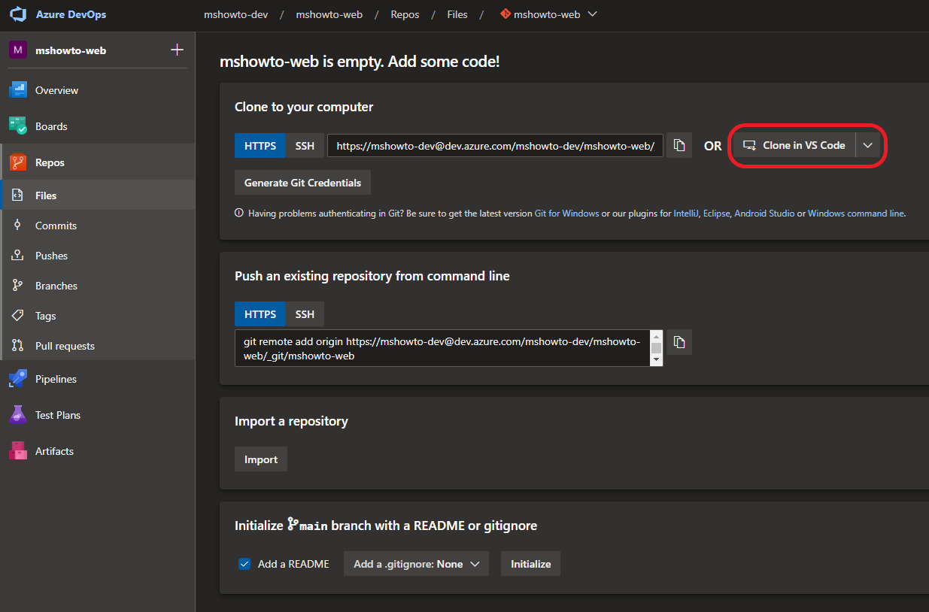Click the Import button
This screenshot has width=929, height=612.
[261, 459]
